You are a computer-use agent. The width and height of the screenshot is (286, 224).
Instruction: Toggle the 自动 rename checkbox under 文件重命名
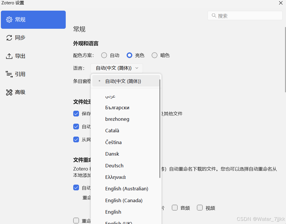76,187
